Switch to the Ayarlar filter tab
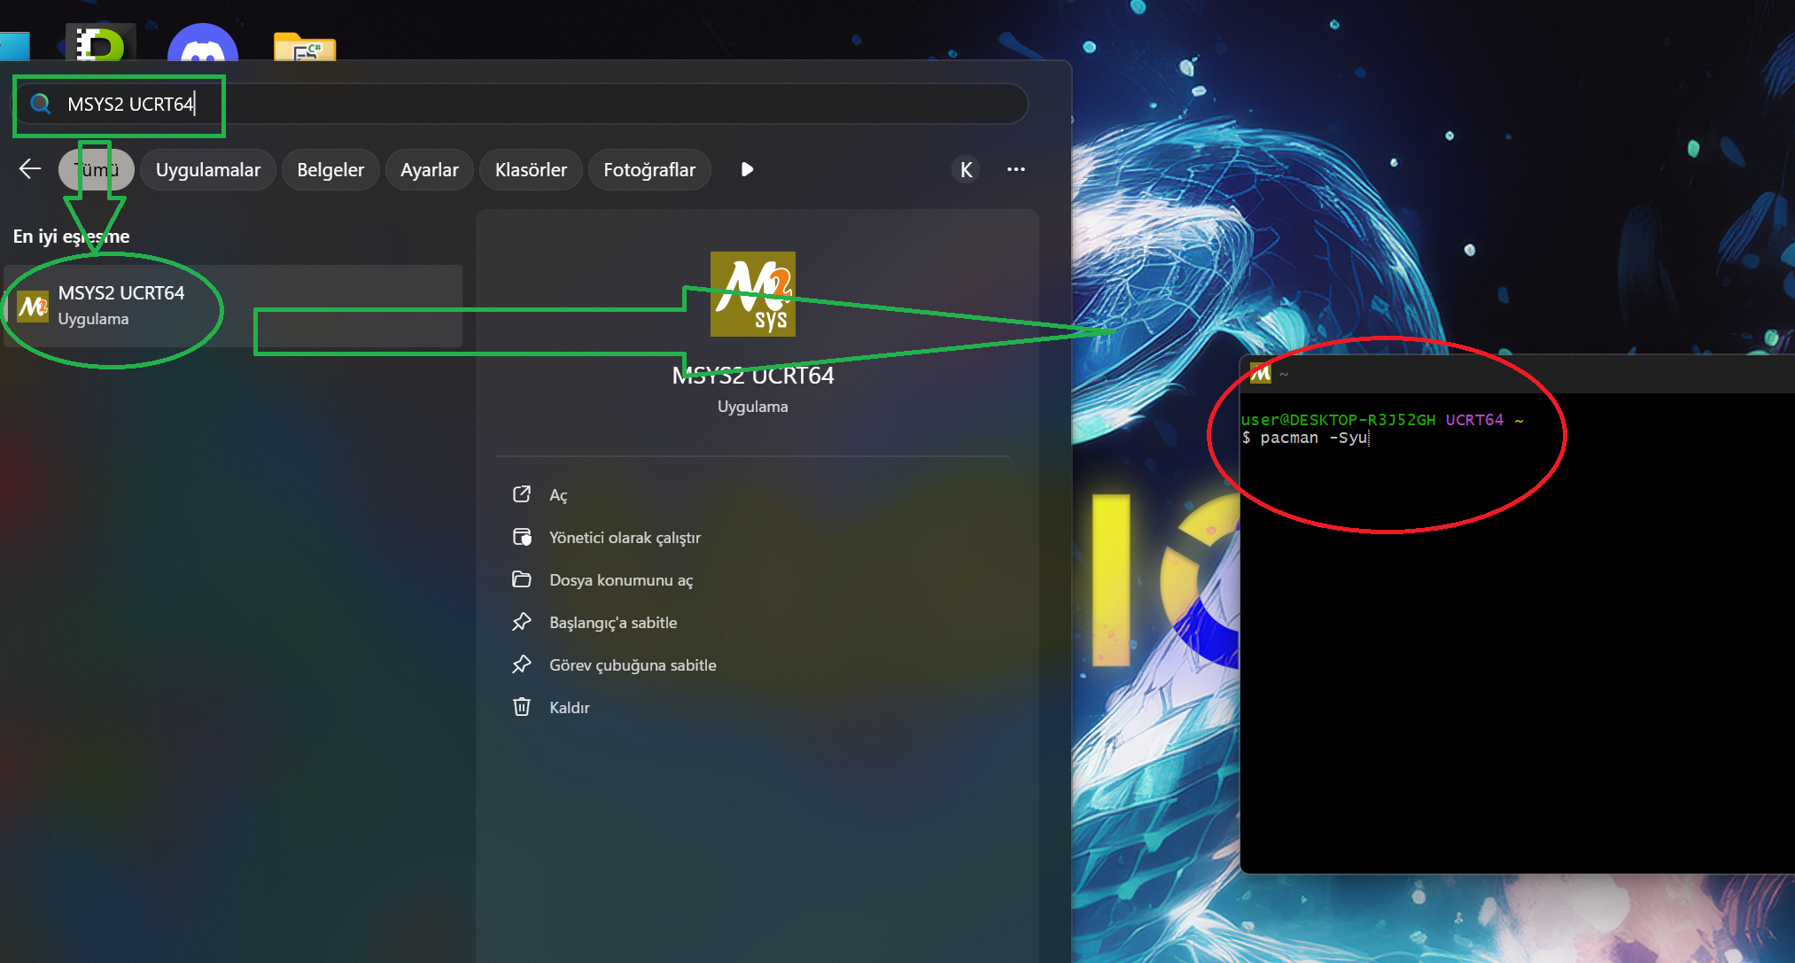The height and width of the screenshot is (963, 1795). [430, 169]
